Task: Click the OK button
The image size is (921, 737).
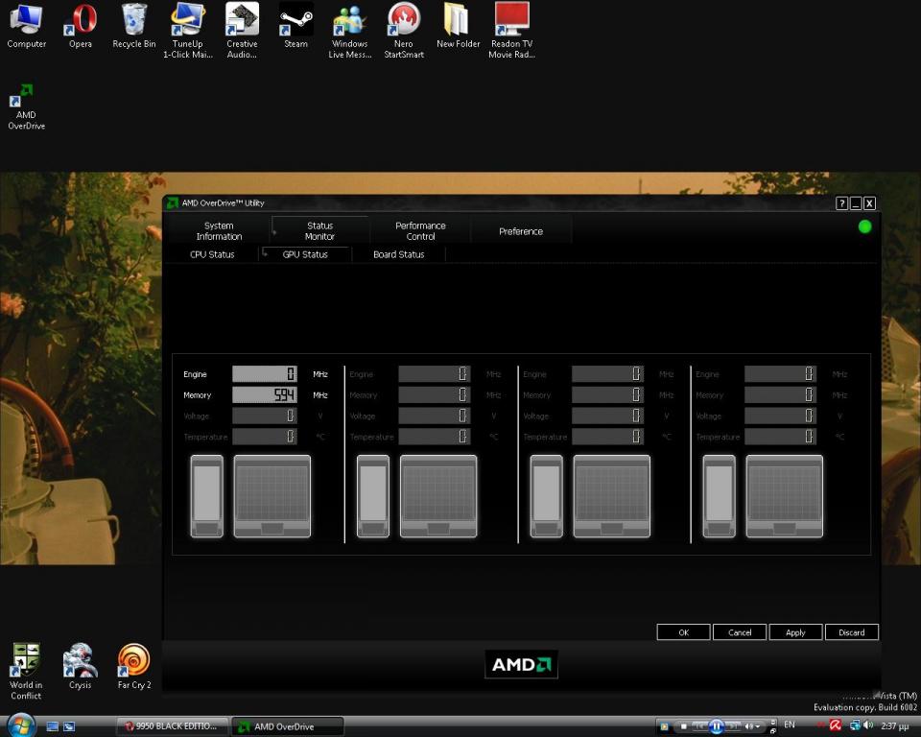Action: click(x=683, y=632)
